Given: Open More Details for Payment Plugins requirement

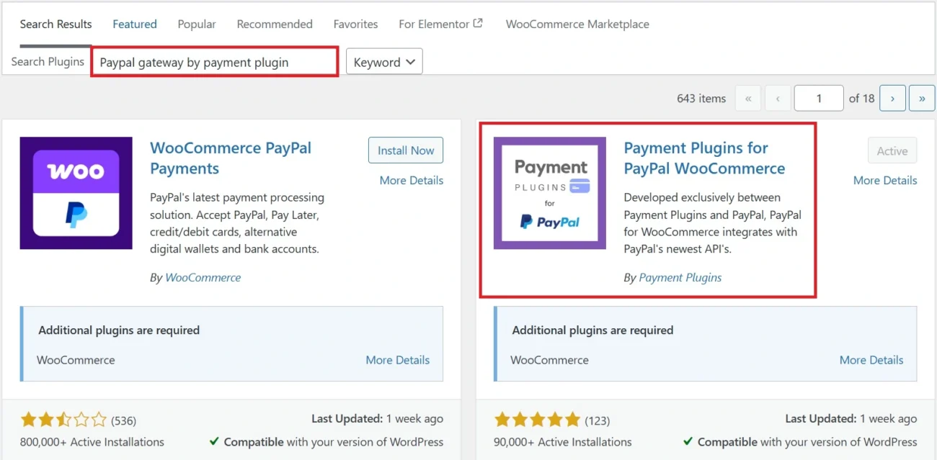Looking at the screenshot, I should [871, 359].
